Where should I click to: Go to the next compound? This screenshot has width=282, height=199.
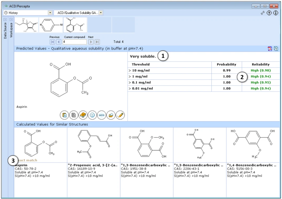[x=91, y=42]
